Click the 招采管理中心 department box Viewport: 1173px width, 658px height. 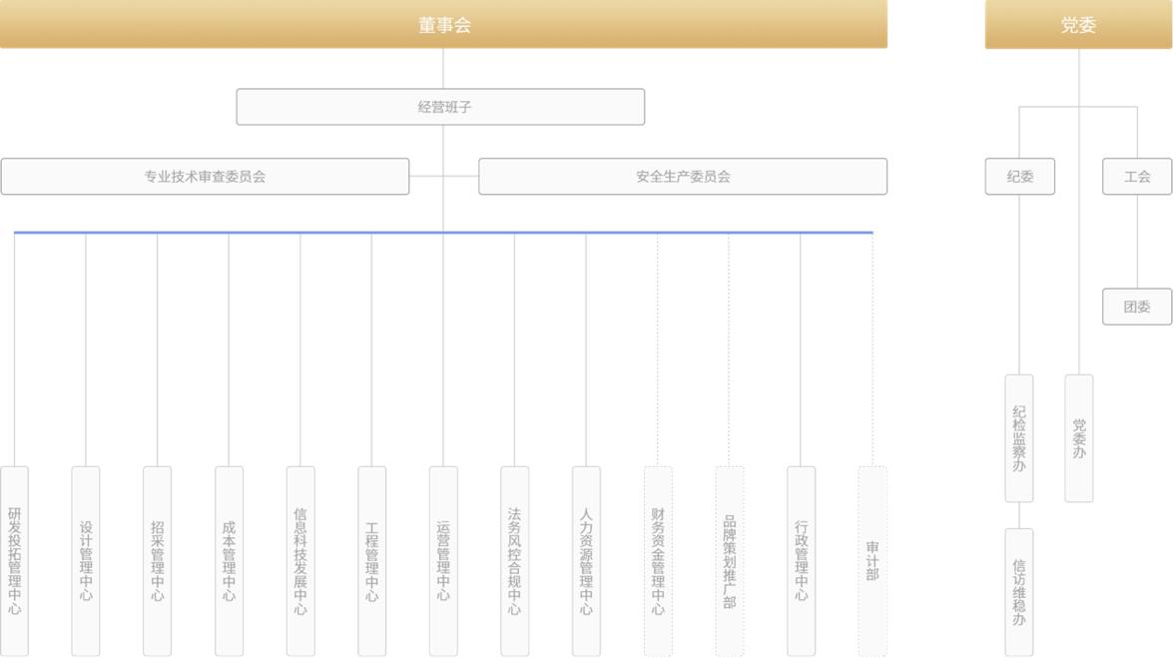tap(157, 560)
